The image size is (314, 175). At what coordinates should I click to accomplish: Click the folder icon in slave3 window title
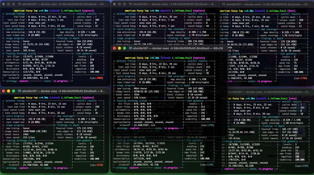(20, 4)
